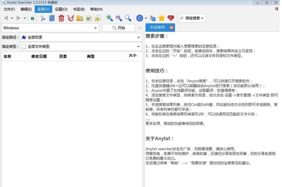Click the 指定路径 label
The image size is (282, 187).
(10, 37)
